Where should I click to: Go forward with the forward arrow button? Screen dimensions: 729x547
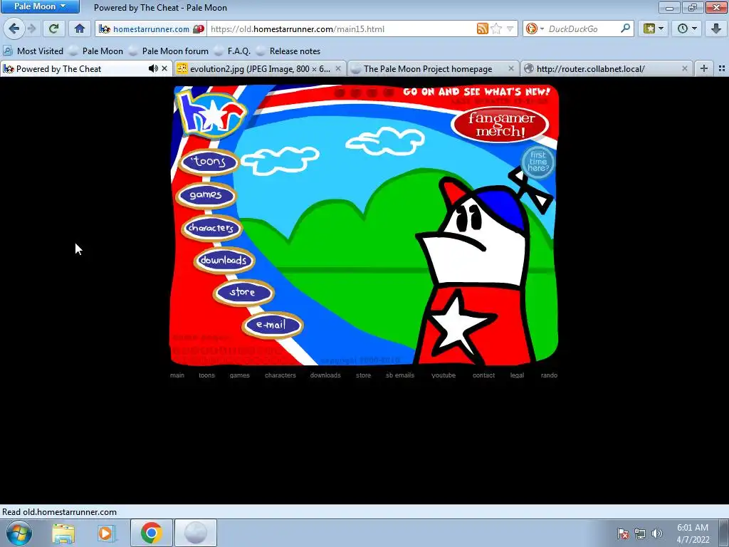click(31, 28)
